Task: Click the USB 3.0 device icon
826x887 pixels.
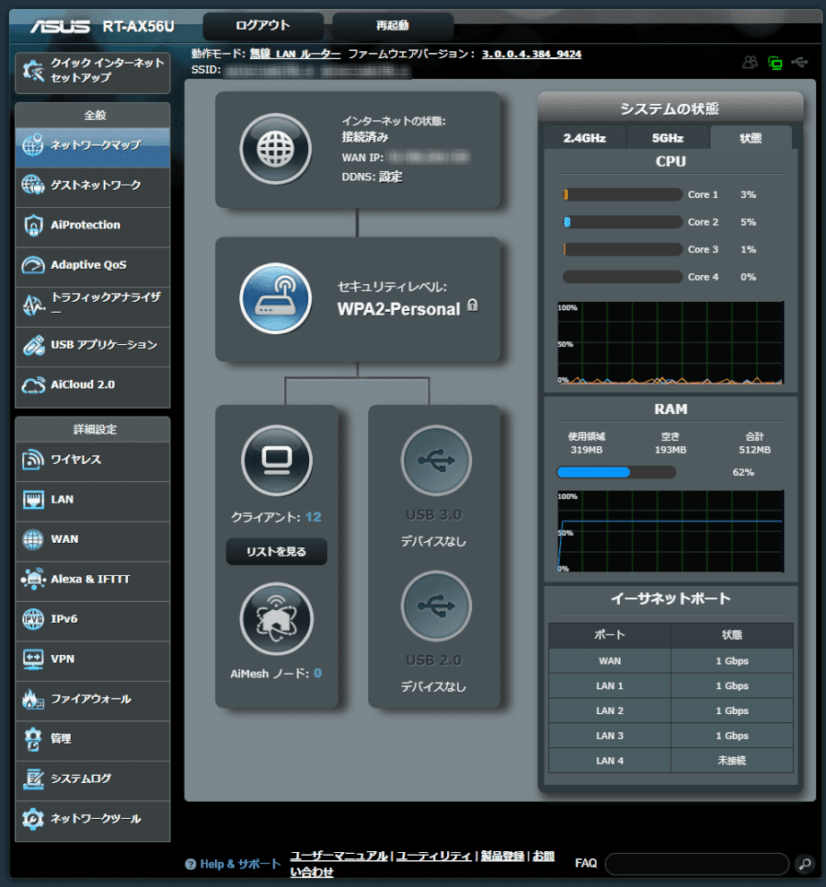Action: [436, 461]
